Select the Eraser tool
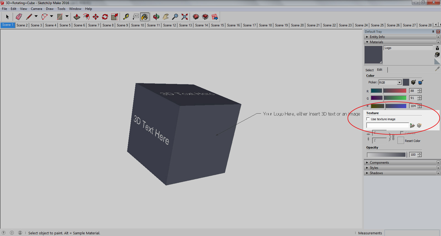The image size is (441, 236). (19, 17)
